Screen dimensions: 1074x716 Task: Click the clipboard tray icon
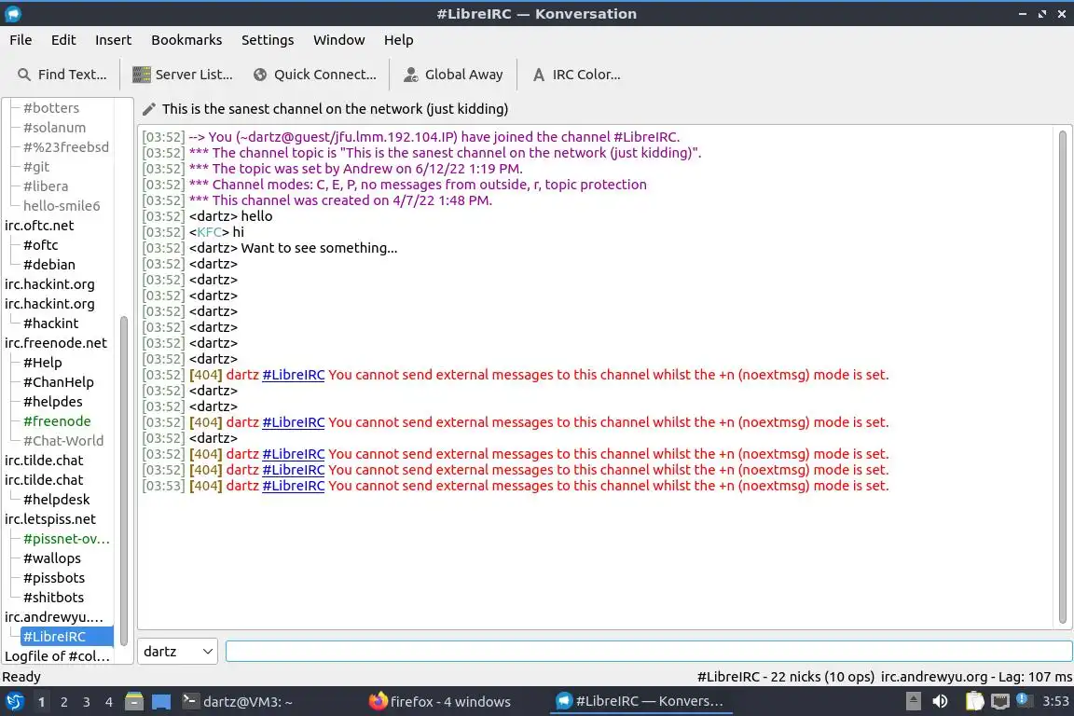(x=974, y=702)
